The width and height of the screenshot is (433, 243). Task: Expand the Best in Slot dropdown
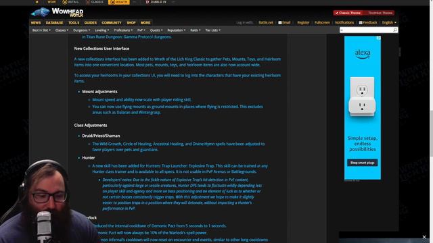tap(41, 30)
